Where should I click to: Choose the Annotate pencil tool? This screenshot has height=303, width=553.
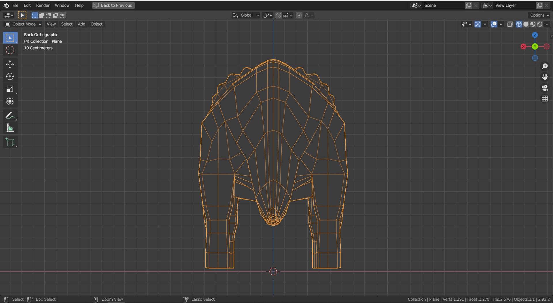coord(10,116)
